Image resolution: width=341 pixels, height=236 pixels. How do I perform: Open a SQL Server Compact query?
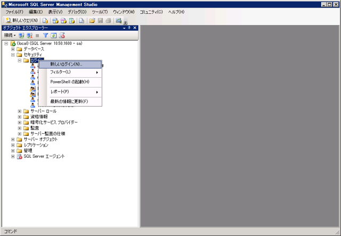82,21
